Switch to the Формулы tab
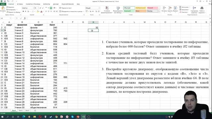The width and height of the screenshot is (212, 119). click(47, 4)
